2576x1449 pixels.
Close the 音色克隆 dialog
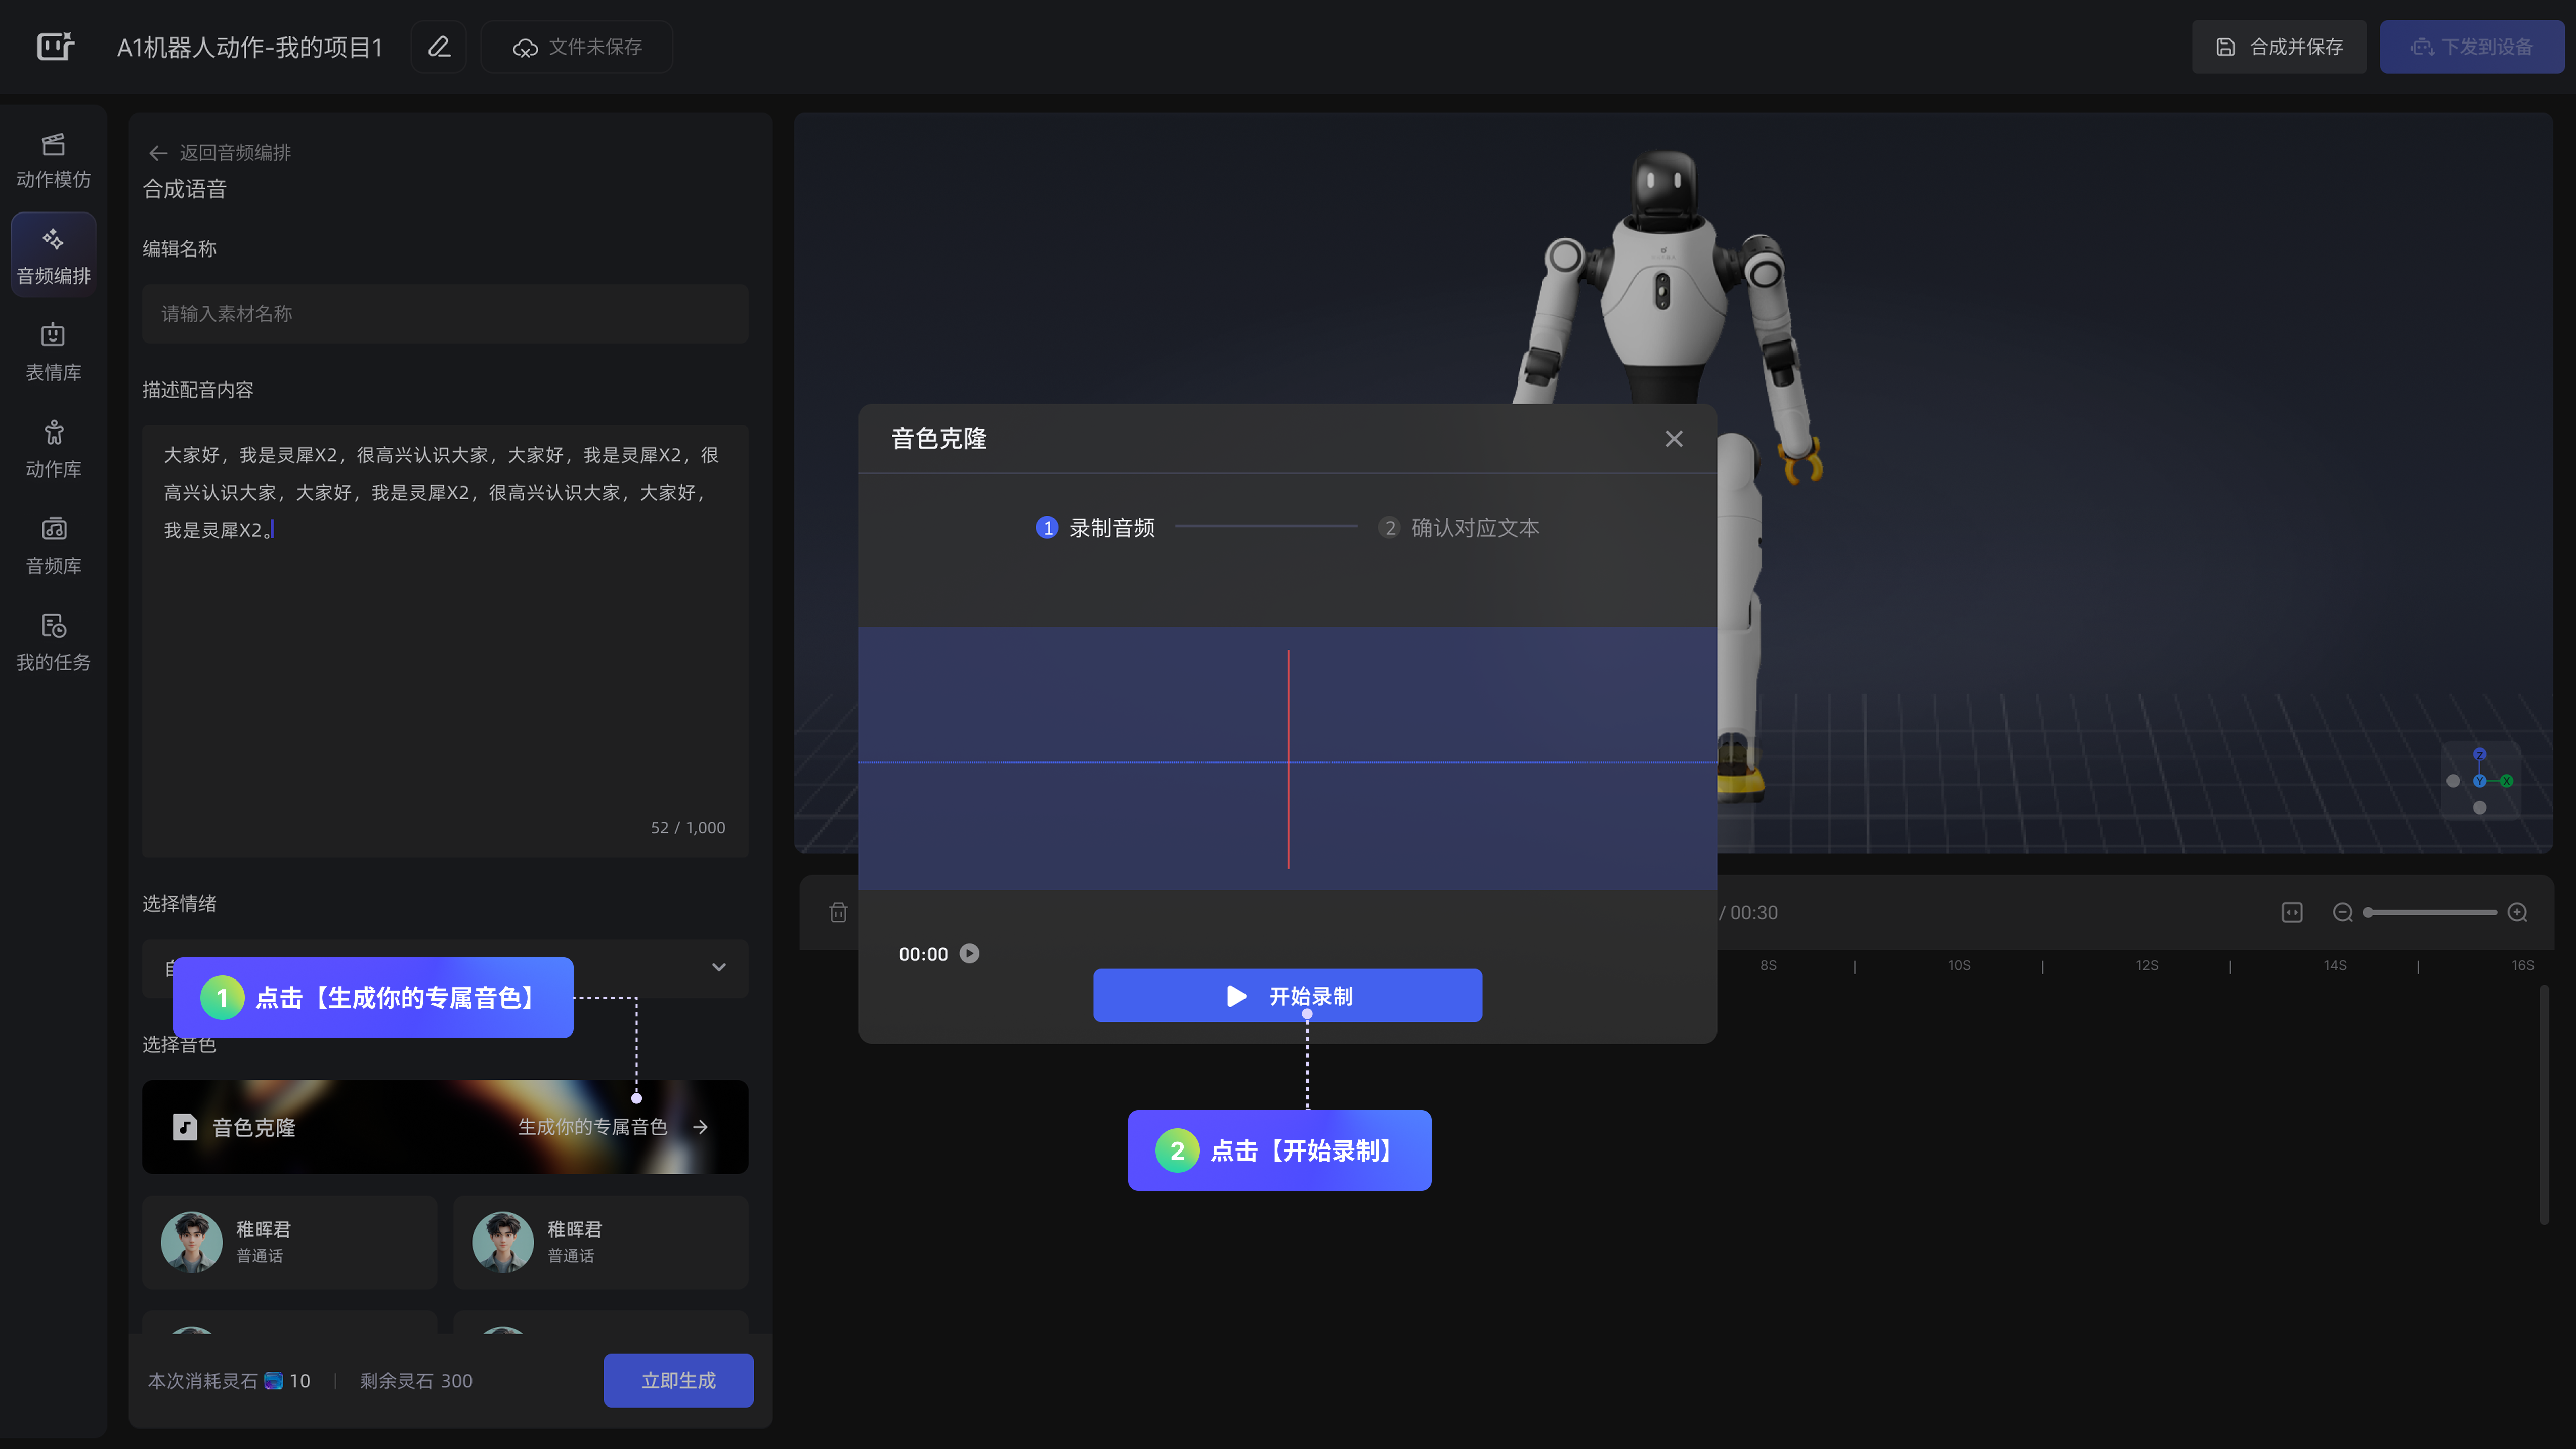click(x=1674, y=438)
